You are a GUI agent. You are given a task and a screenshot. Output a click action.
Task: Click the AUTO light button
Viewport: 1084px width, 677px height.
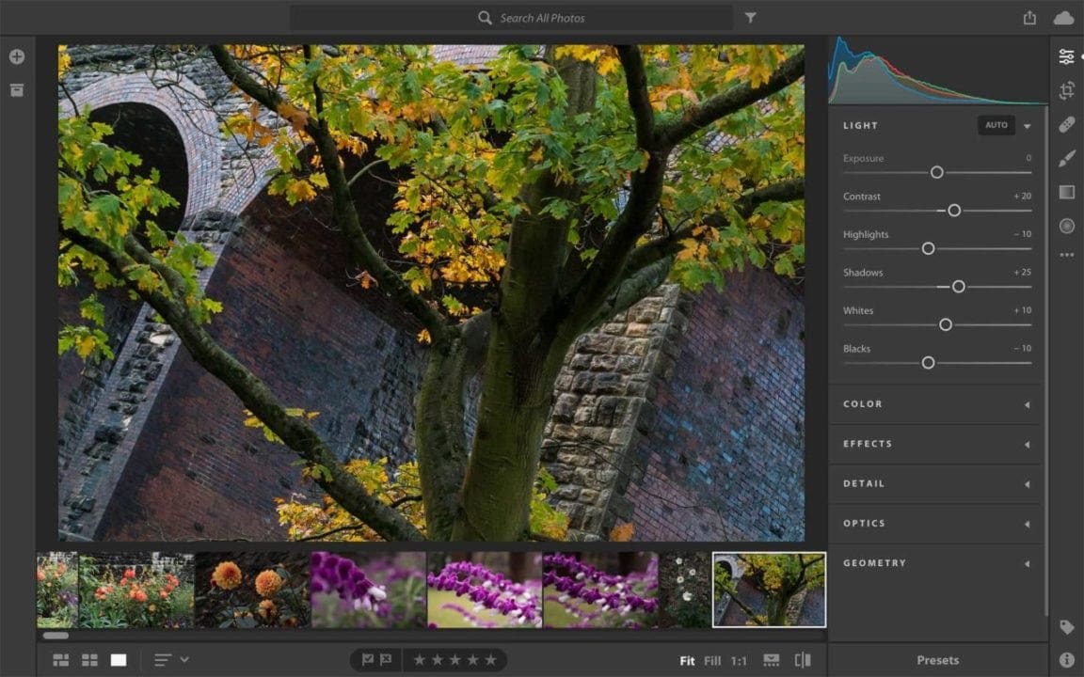click(996, 125)
